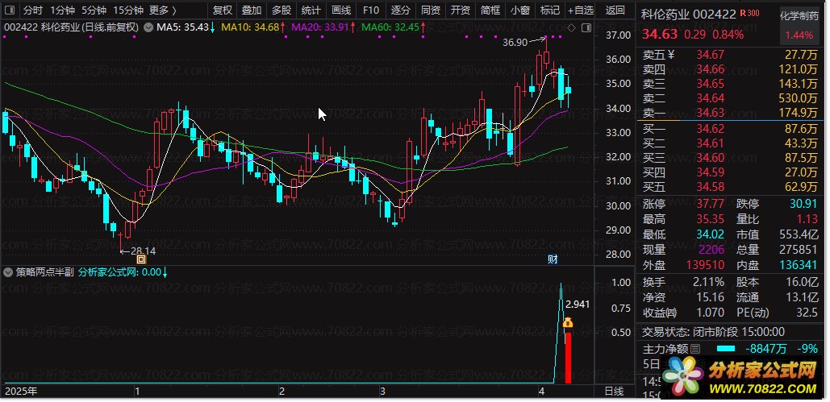Switch to 简框 simple frame
Image resolution: width=830 pixels, height=402 pixels.
click(x=490, y=10)
